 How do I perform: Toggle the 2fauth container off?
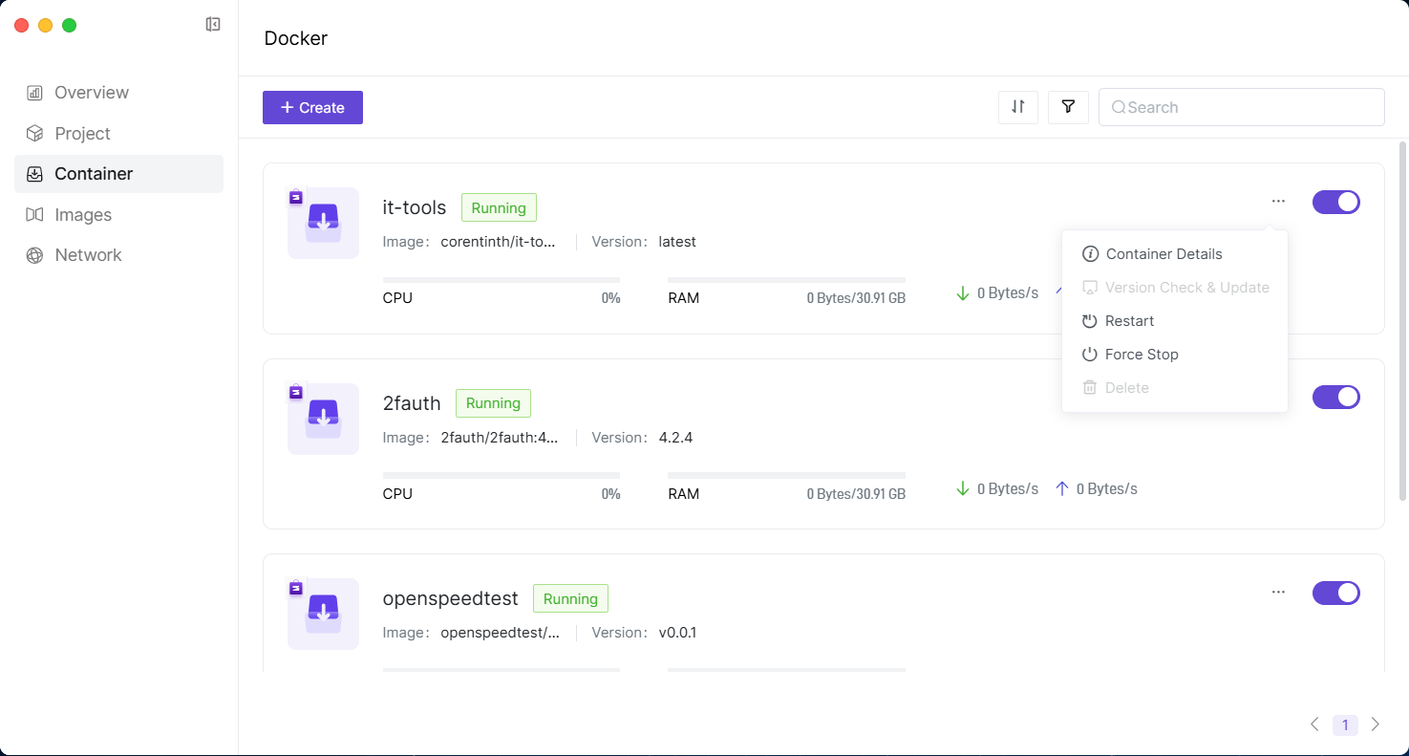[x=1335, y=397]
